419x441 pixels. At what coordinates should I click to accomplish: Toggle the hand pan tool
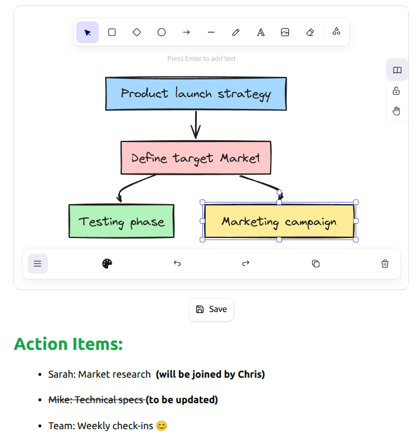pyautogui.click(x=397, y=111)
